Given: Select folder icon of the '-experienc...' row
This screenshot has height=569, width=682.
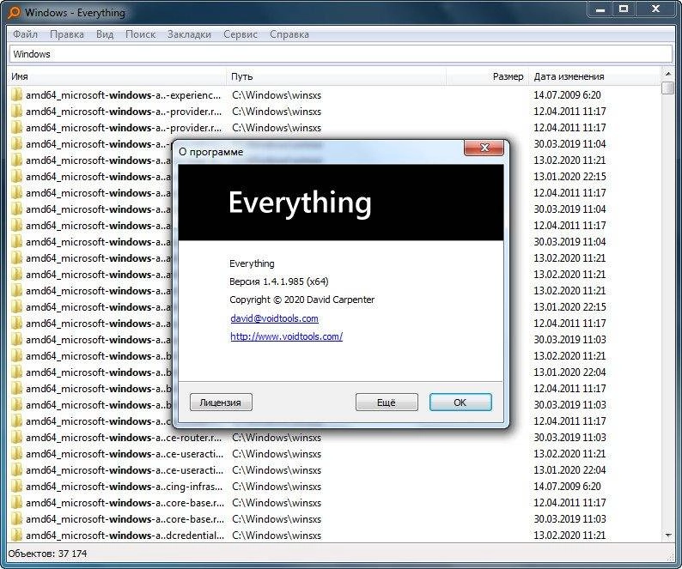Looking at the screenshot, I should (x=16, y=94).
